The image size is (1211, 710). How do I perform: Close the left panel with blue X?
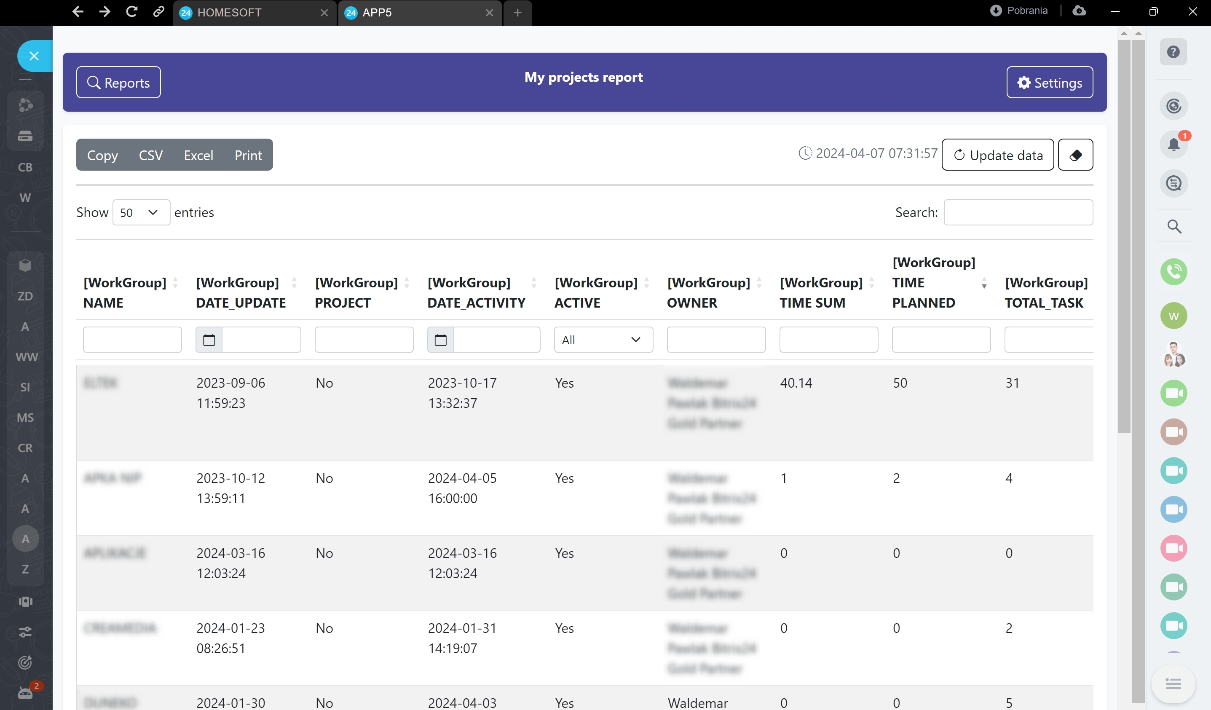pyautogui.click(x=34, y=56)
